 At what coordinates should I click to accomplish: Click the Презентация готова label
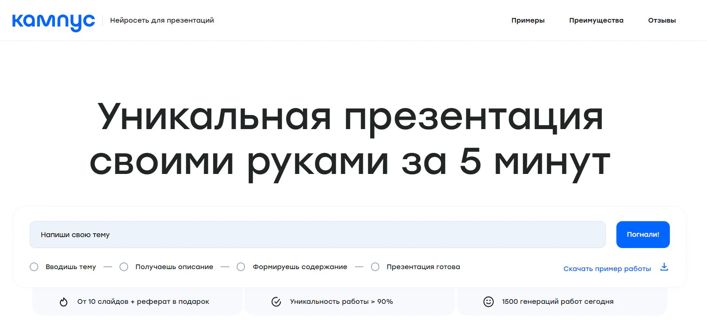pyautogui.click(x=423, y=267)
